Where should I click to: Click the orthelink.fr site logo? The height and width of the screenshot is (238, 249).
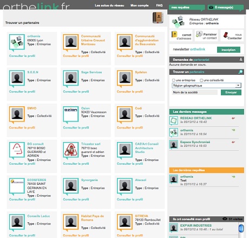coord(36,6)
